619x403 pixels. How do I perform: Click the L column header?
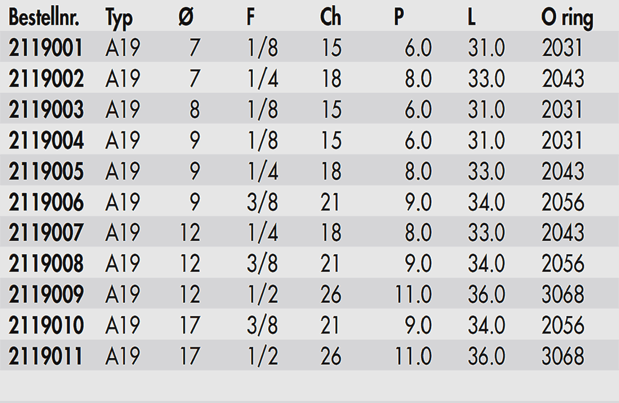[472, 18]
